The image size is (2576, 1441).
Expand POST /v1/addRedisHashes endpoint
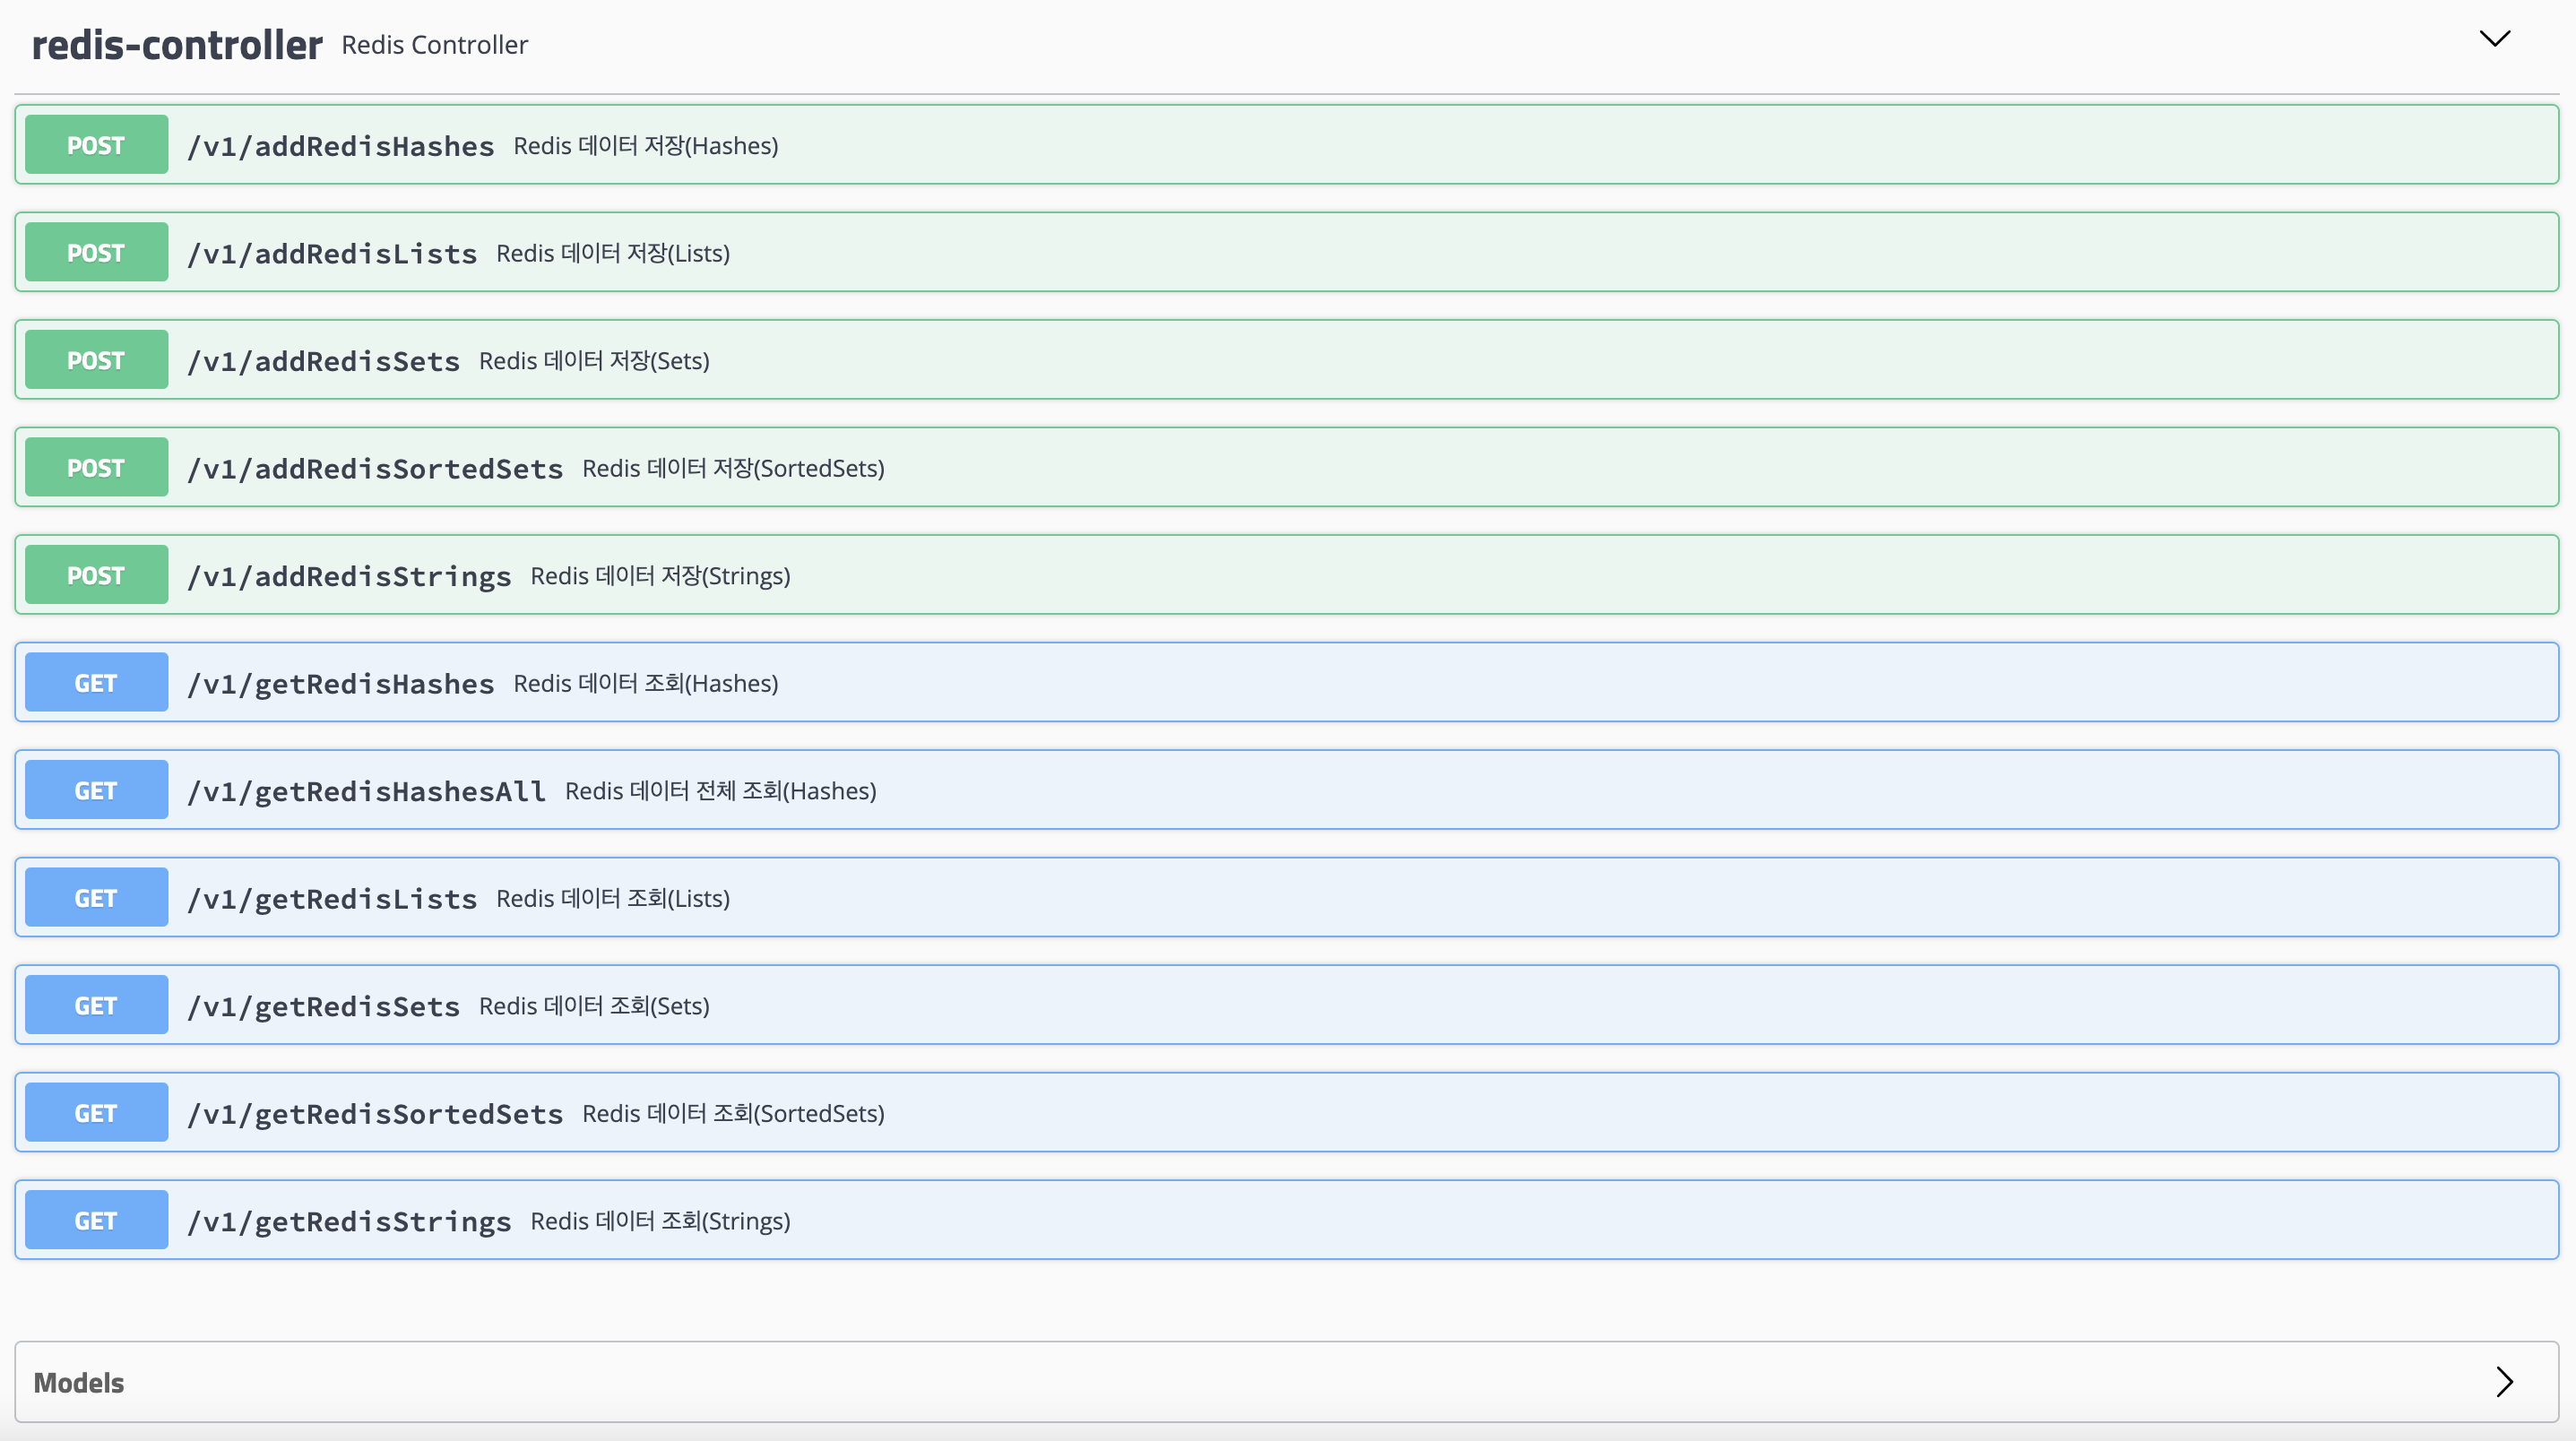coord(341,146)
